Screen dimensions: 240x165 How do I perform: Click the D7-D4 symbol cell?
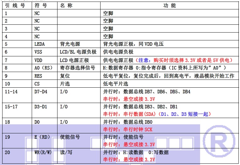[41, 92]
